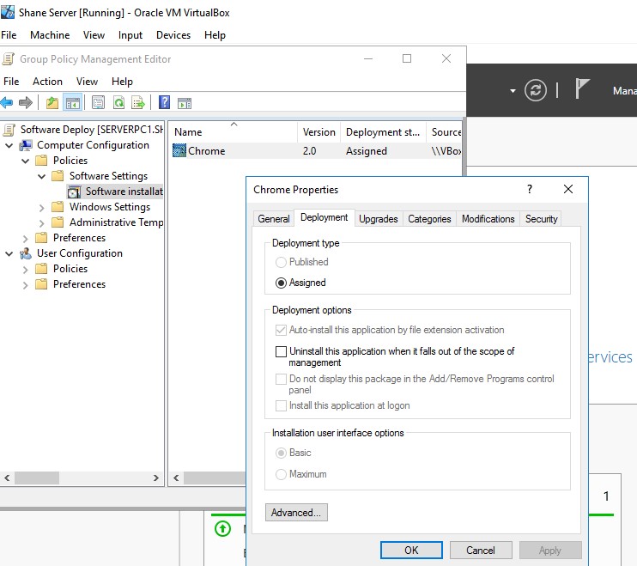Click the Export List toolbar icon
637x566 pixels.
(138, 102)
